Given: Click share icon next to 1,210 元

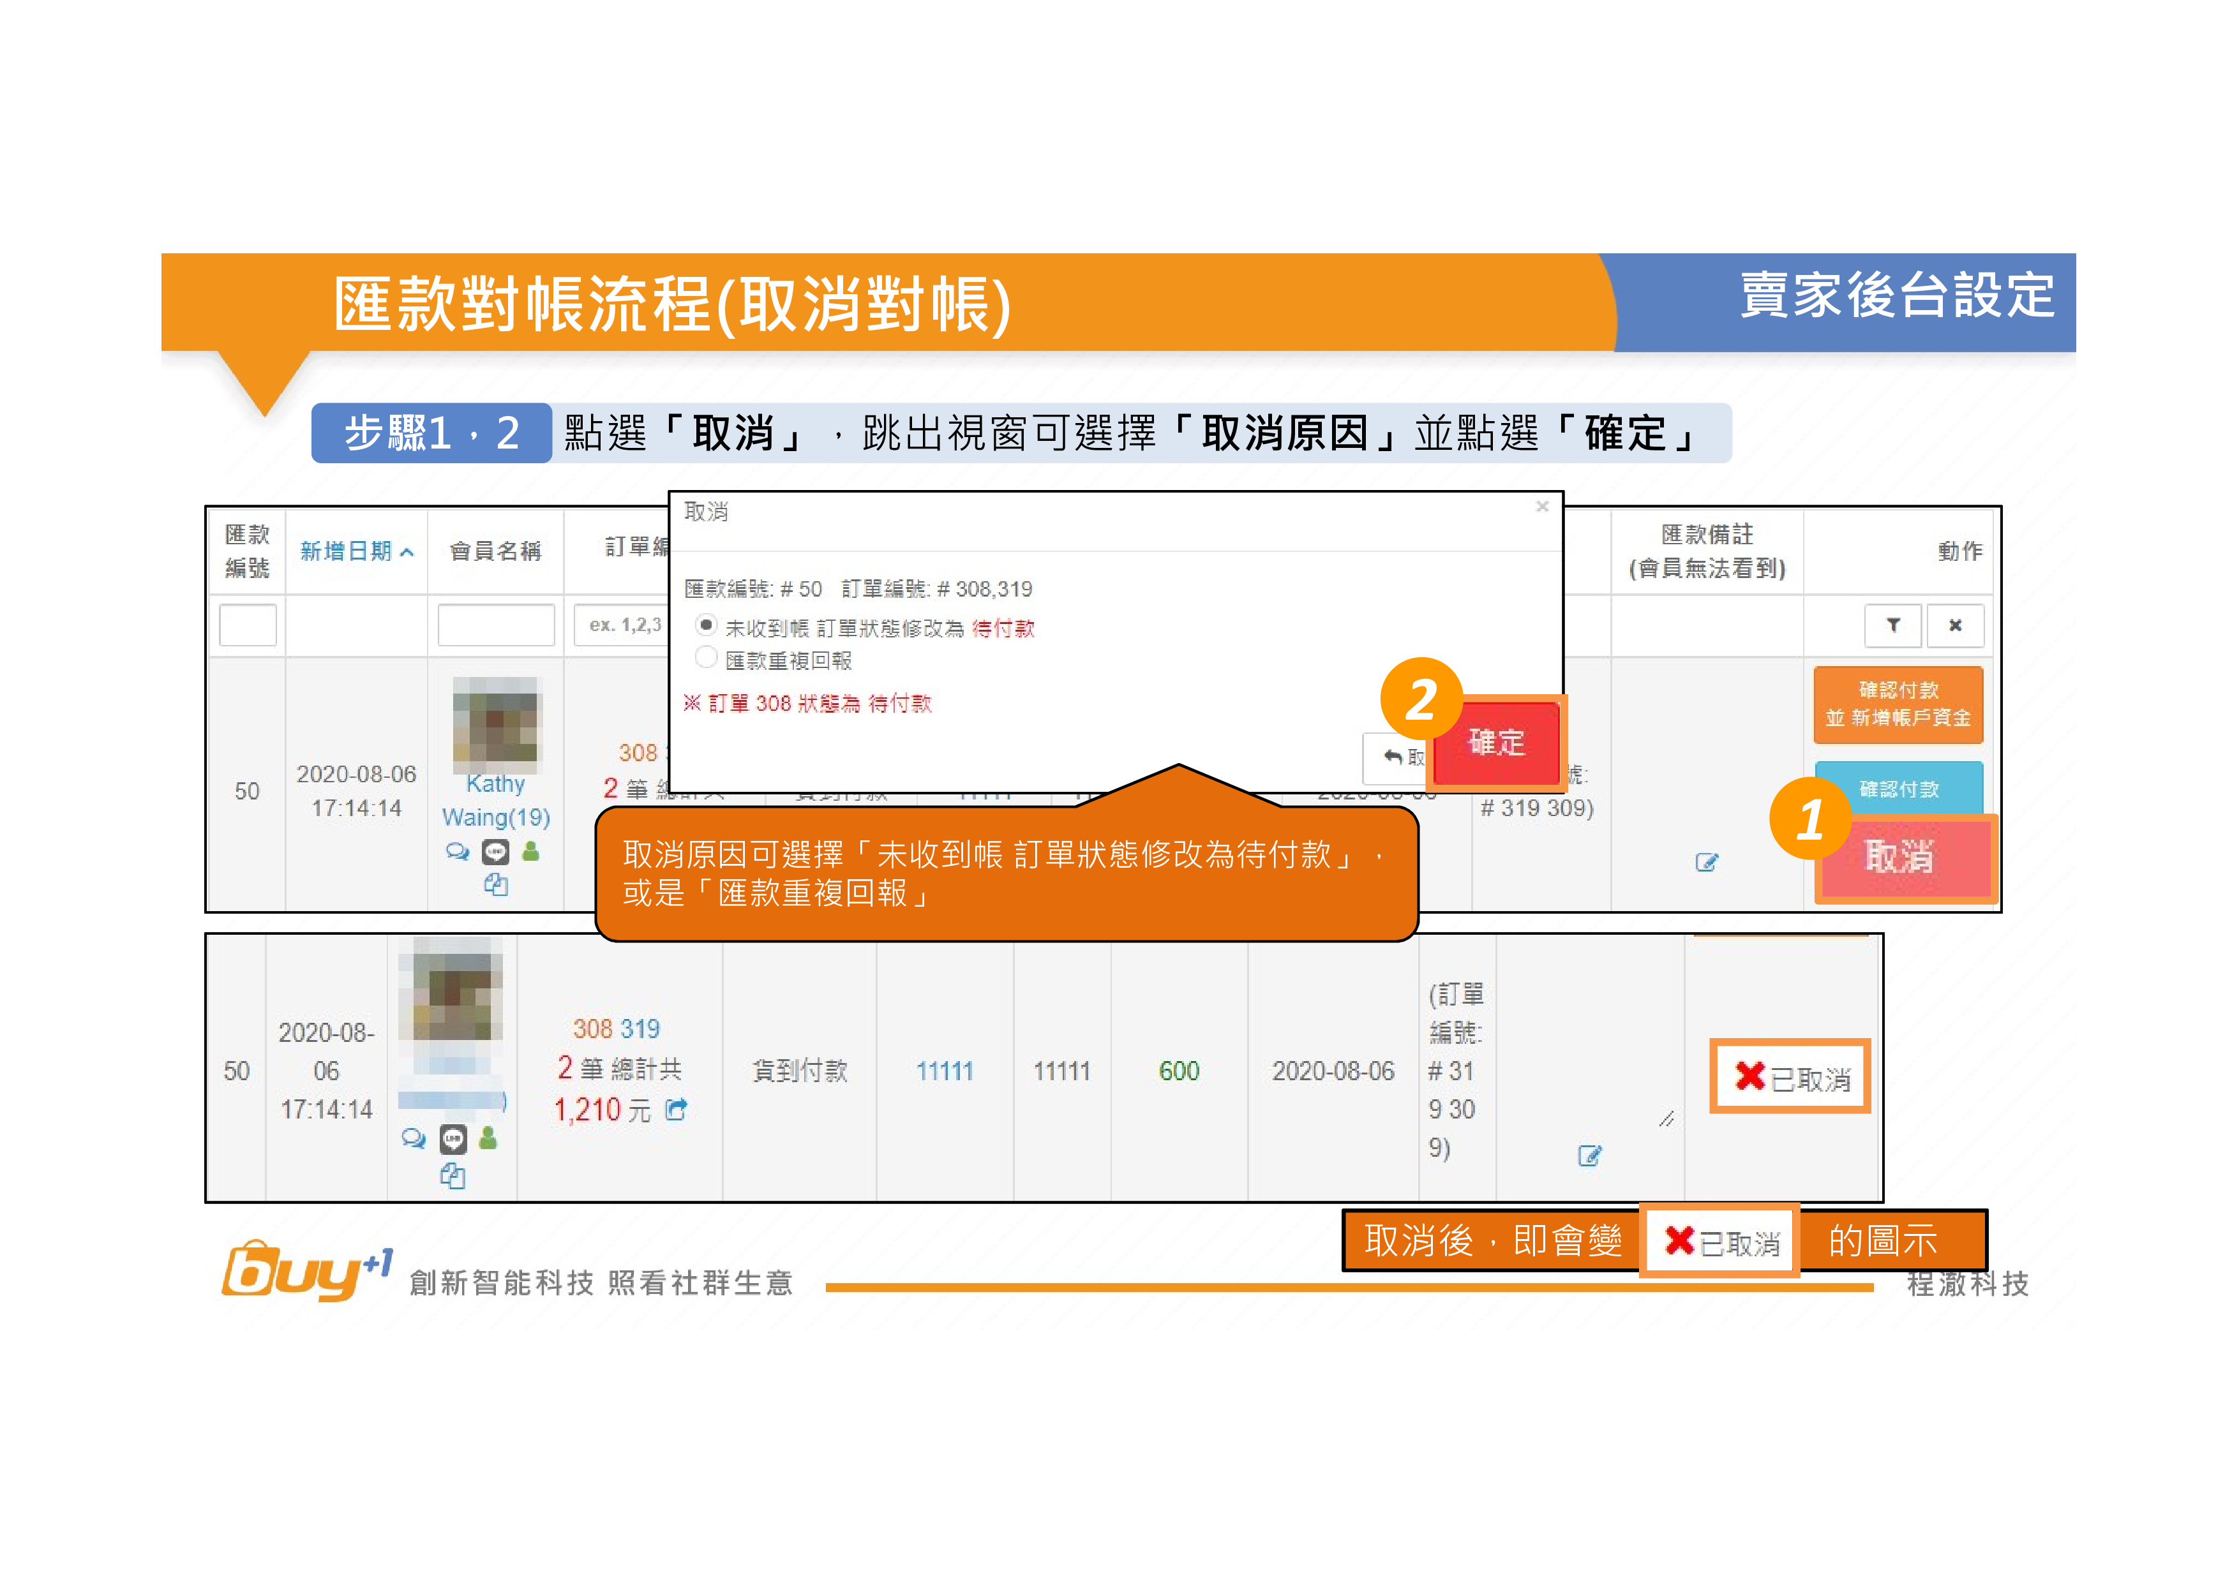Looking at the screenshot, I should point(676,1110).
